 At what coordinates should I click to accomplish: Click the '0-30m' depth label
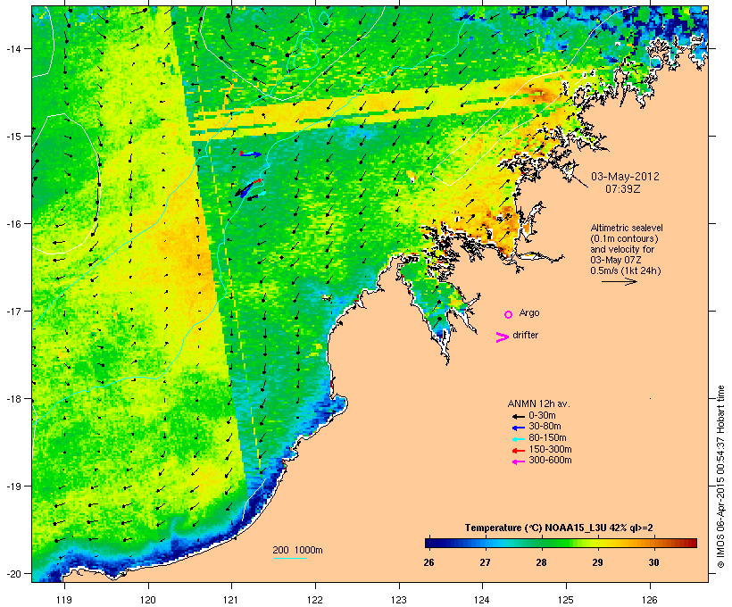[542, 416]
